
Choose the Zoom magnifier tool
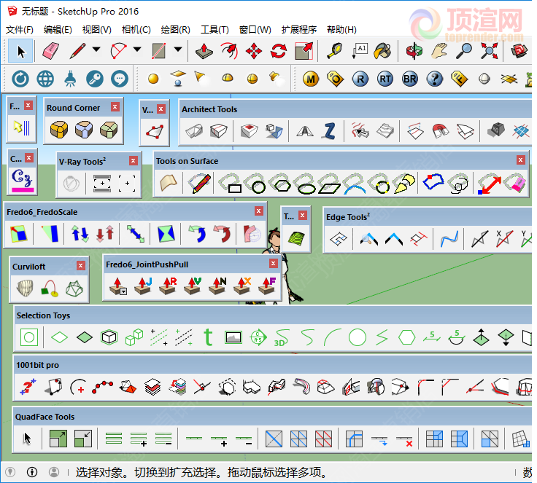point(464,51)
